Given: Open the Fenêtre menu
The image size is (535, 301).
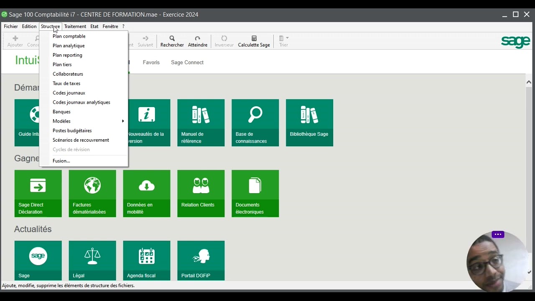Looking at the screenshot, I should tap(110, 26).
